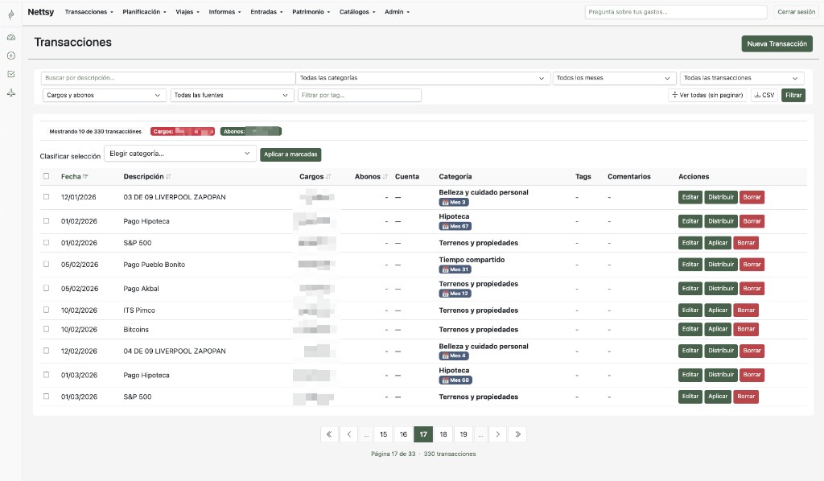The image size is (824, 481).
Task: Go to next page chevron
Action: click(x=497, y=434)
